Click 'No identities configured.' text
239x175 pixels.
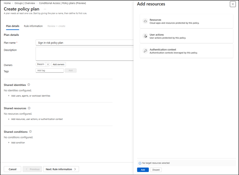pyautogui.click(x=18, y=90)
